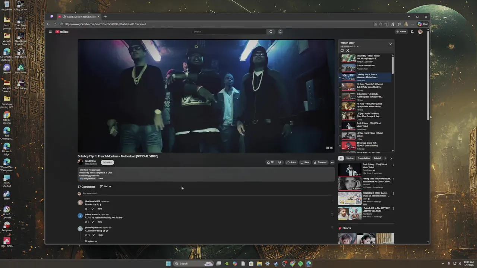477x268 pixels.
Task: Click the Download button
Action: [320, 162]
